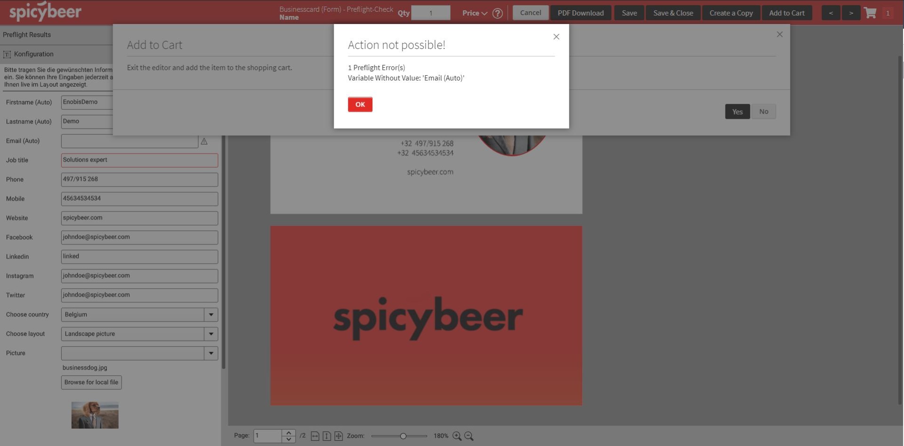Increase page number with up stepper
The image size is (904, 446).
(289, 432)
